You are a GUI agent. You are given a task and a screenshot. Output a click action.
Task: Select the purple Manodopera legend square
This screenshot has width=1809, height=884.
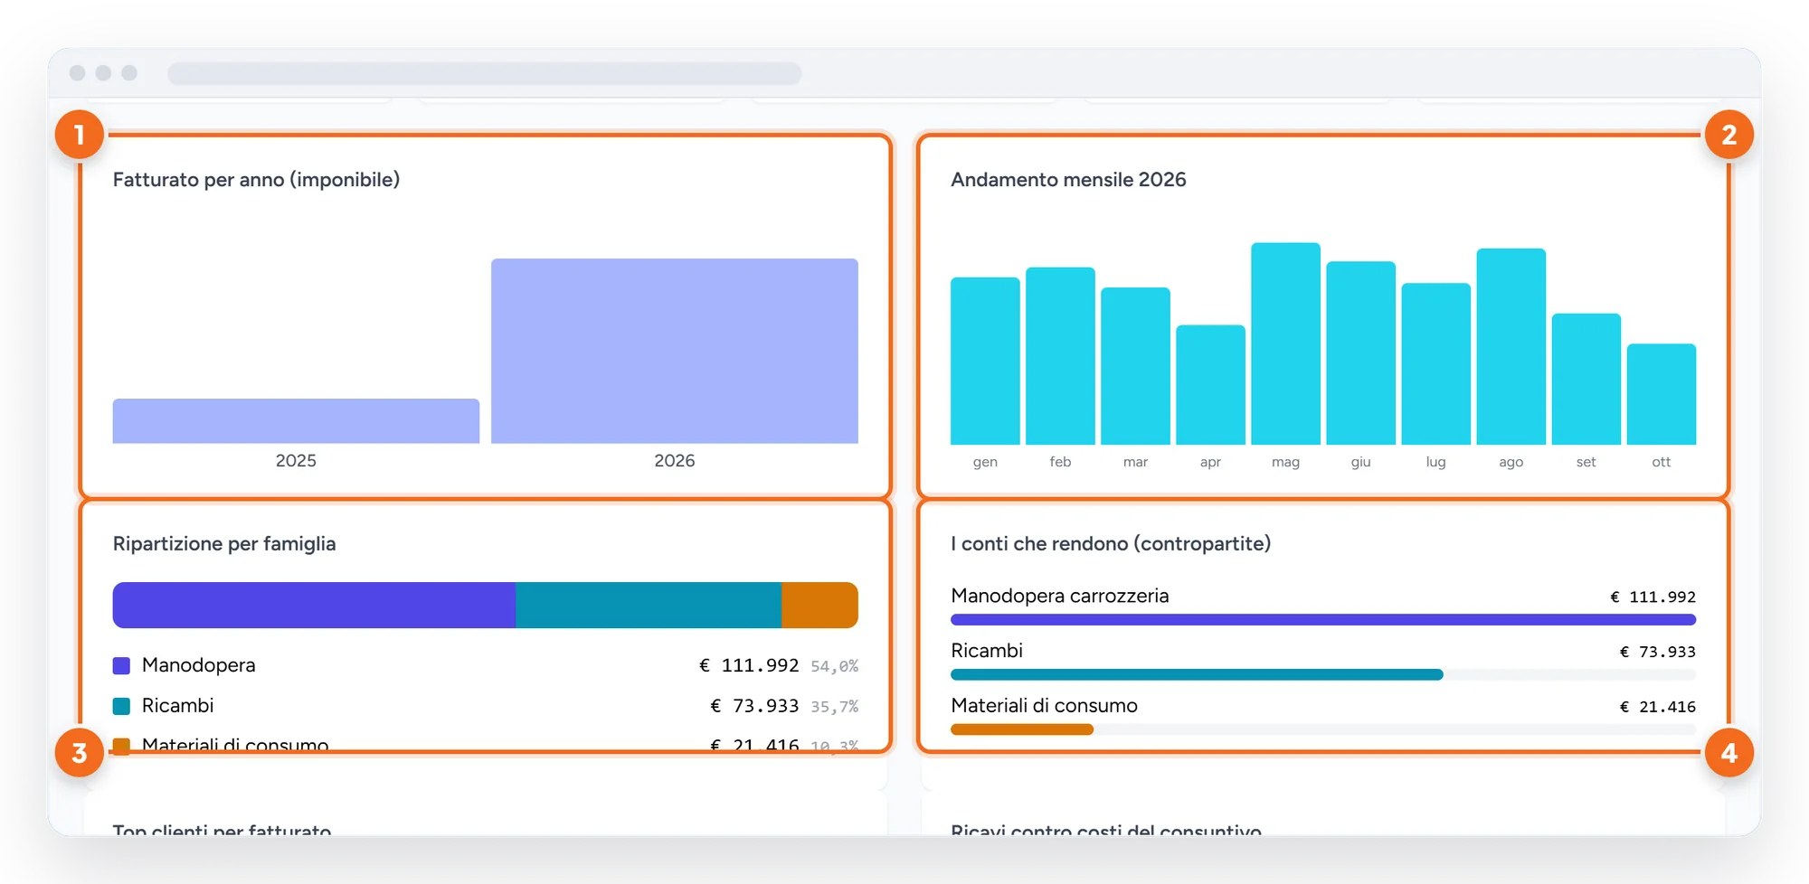click(x=121, y=666)
